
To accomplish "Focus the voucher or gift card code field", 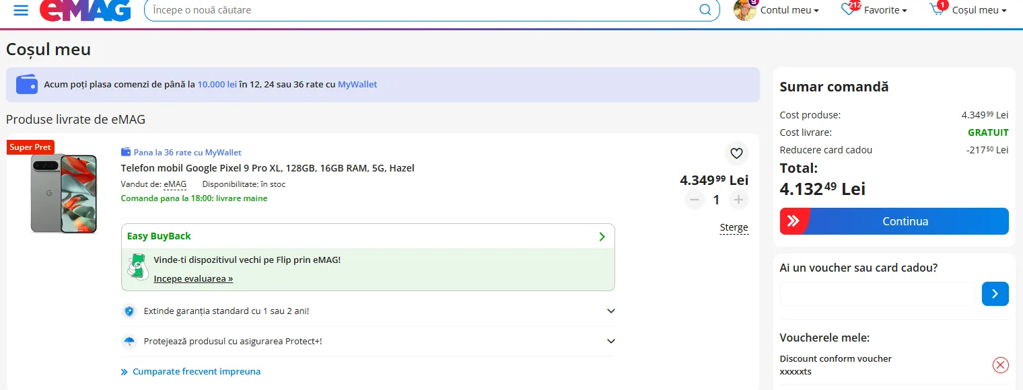I will (x=877, y=294).
